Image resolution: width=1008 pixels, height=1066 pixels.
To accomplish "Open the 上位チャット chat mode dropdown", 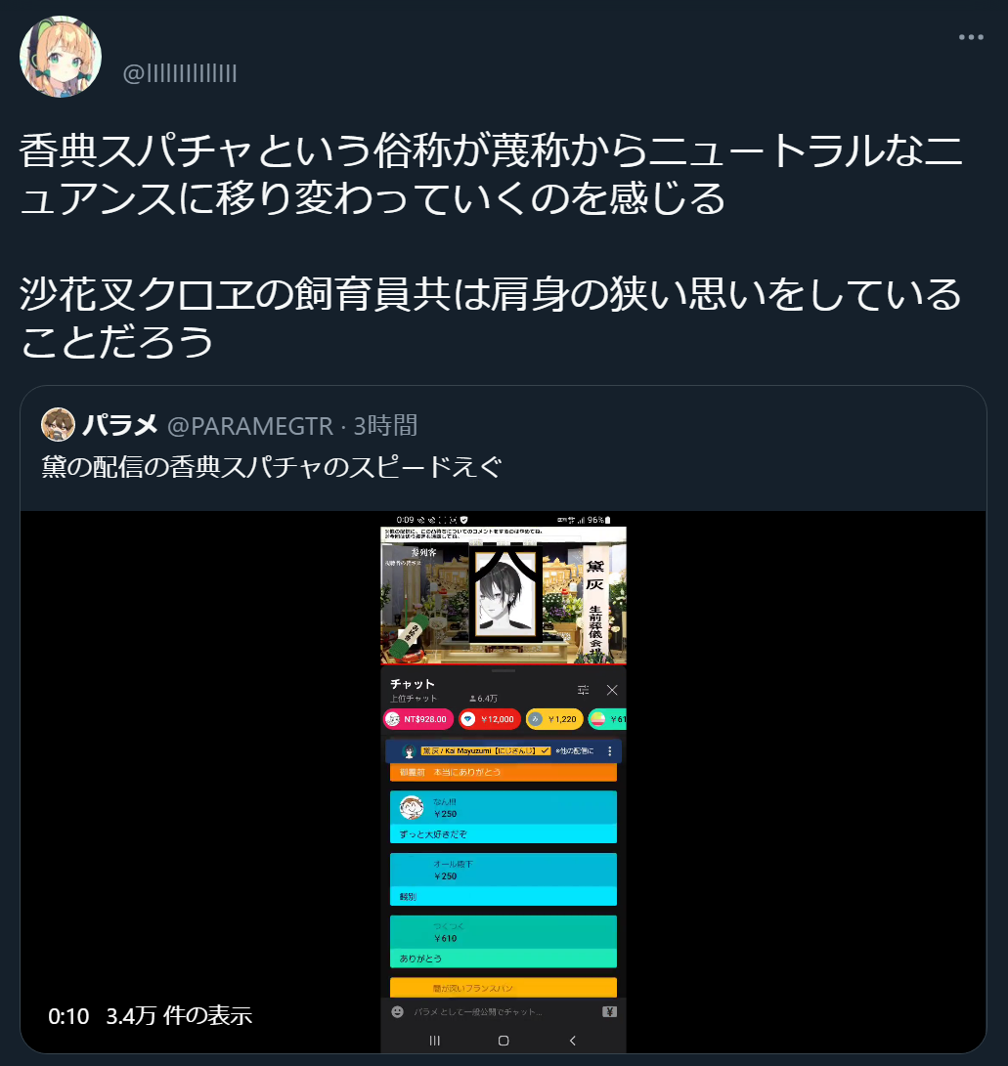I will coord(414,699).
